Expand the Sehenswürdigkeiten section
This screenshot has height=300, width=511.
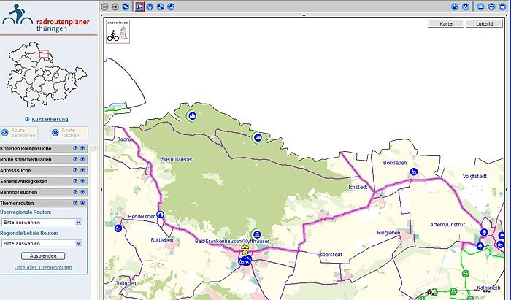point(82,180)
